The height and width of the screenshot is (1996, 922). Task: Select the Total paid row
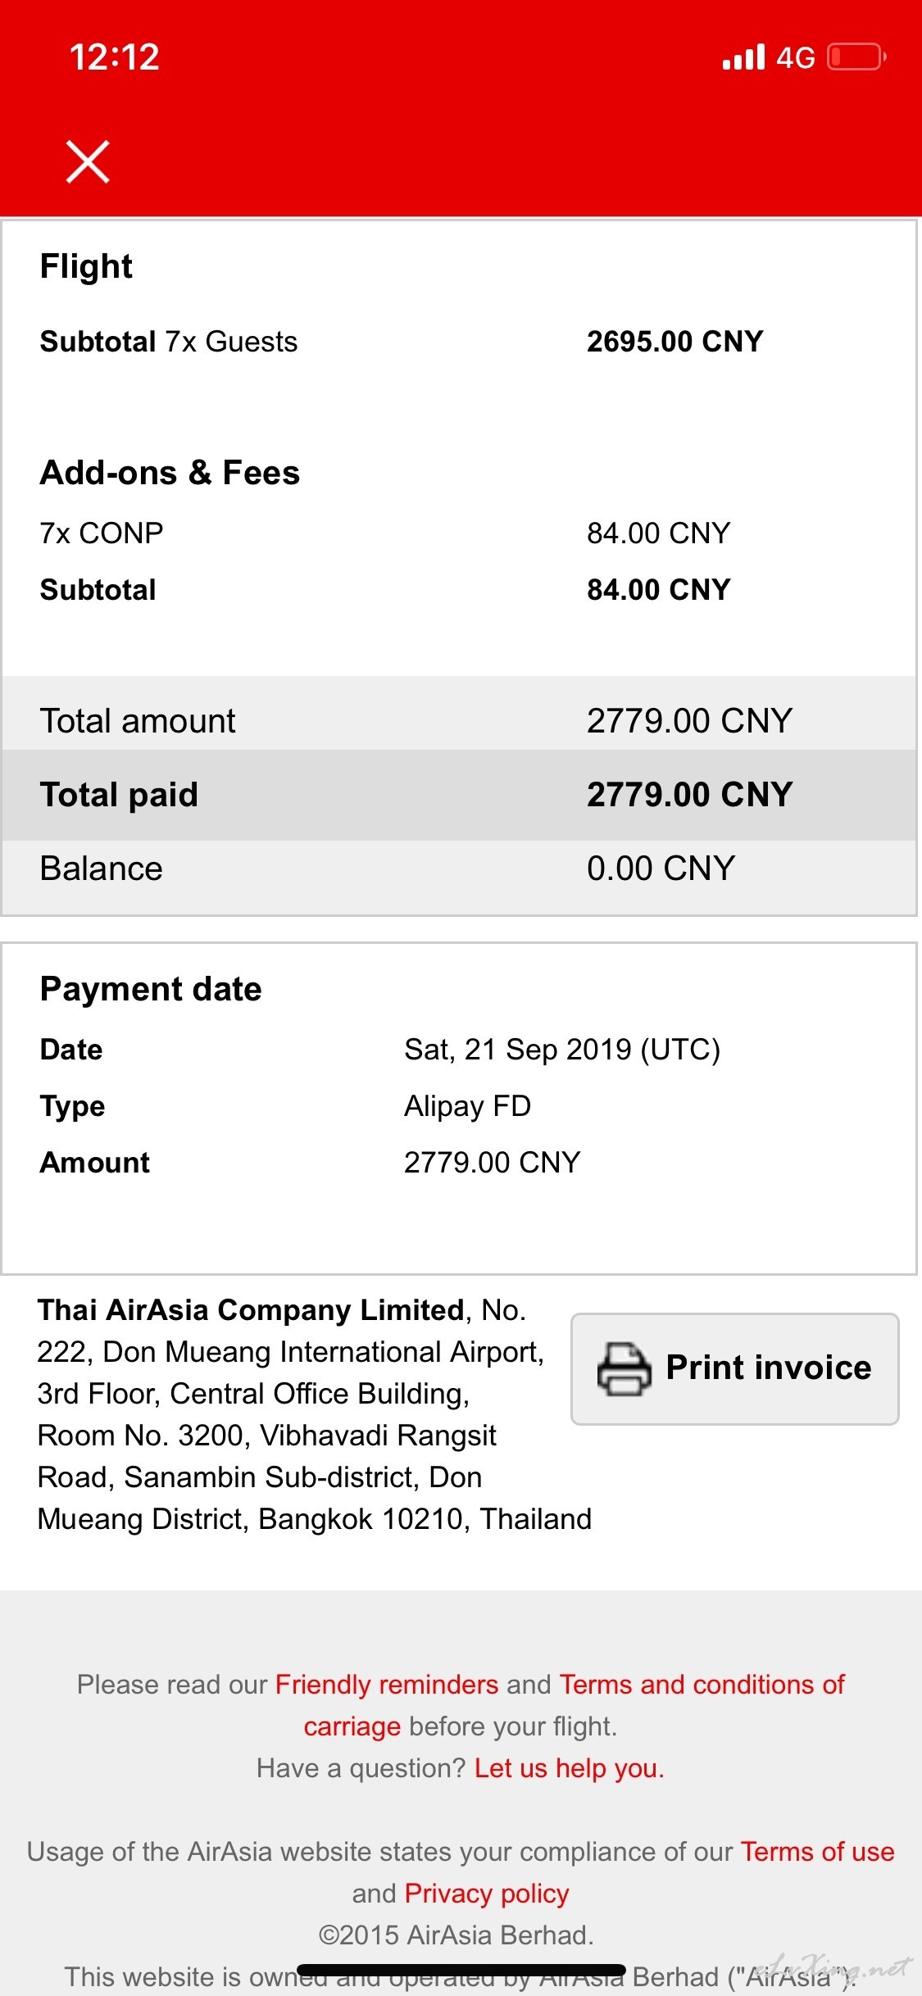click(459, 795)
